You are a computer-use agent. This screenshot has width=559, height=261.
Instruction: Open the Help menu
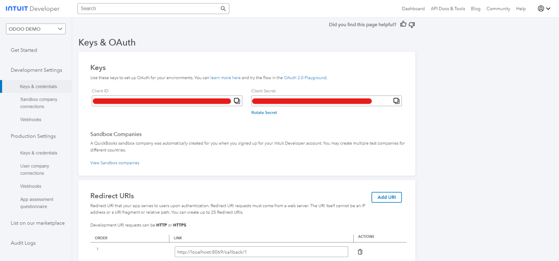(521, 9)
